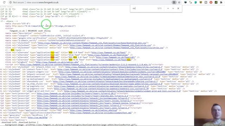The width and height of the screenshot is (225, 126).
Task: Go to next find result with down arrow
Action: (173, 8)
